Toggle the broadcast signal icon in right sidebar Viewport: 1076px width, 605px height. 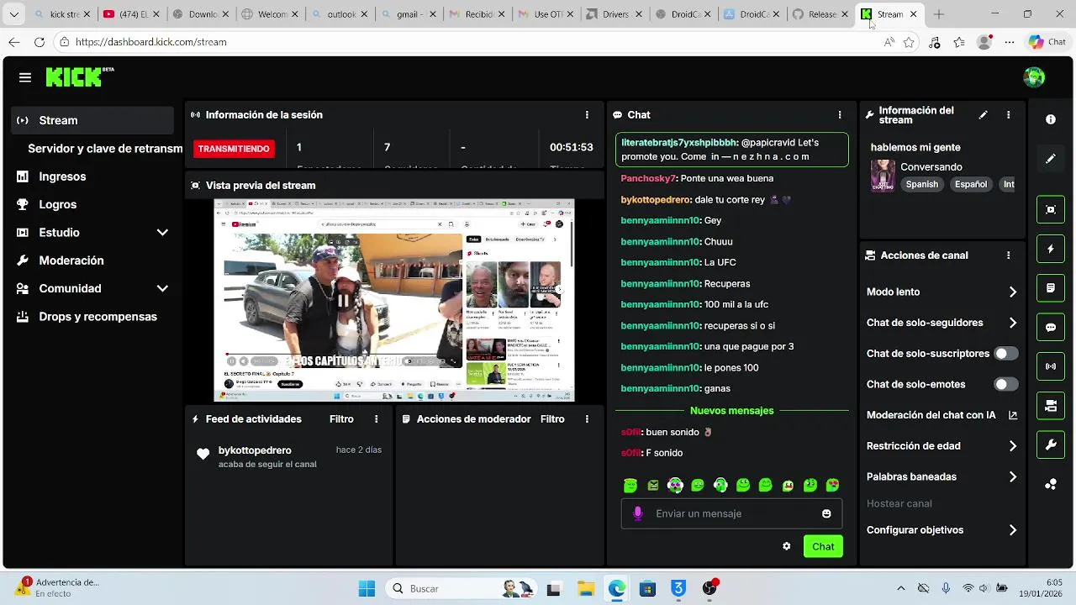[1051, 366]
